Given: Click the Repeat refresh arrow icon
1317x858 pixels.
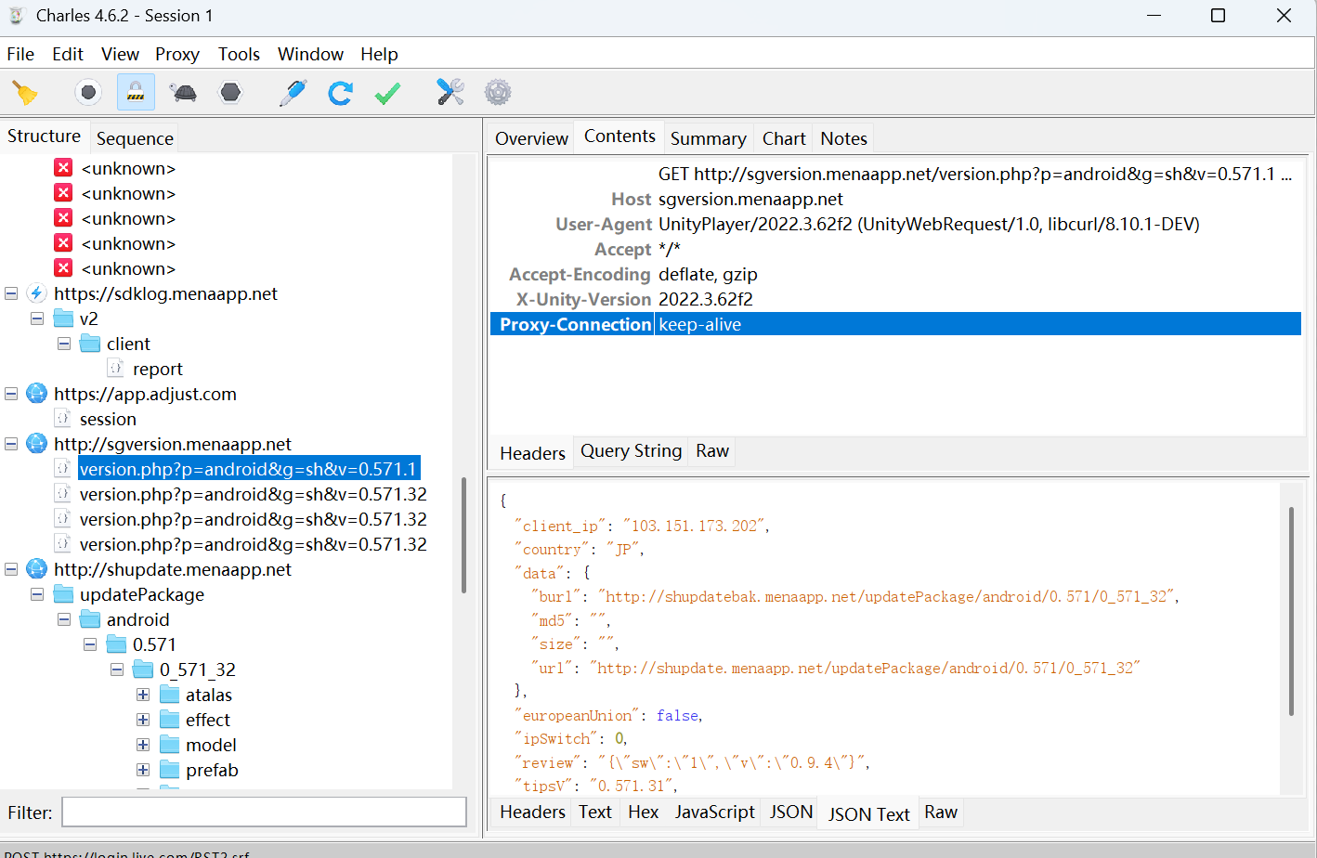Looking at the screenshot, I should click(340, 93).
